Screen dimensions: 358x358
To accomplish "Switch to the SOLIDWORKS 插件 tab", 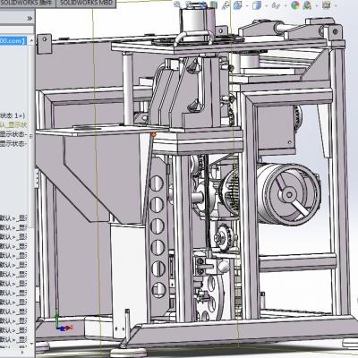I will (x=28, y=4).
